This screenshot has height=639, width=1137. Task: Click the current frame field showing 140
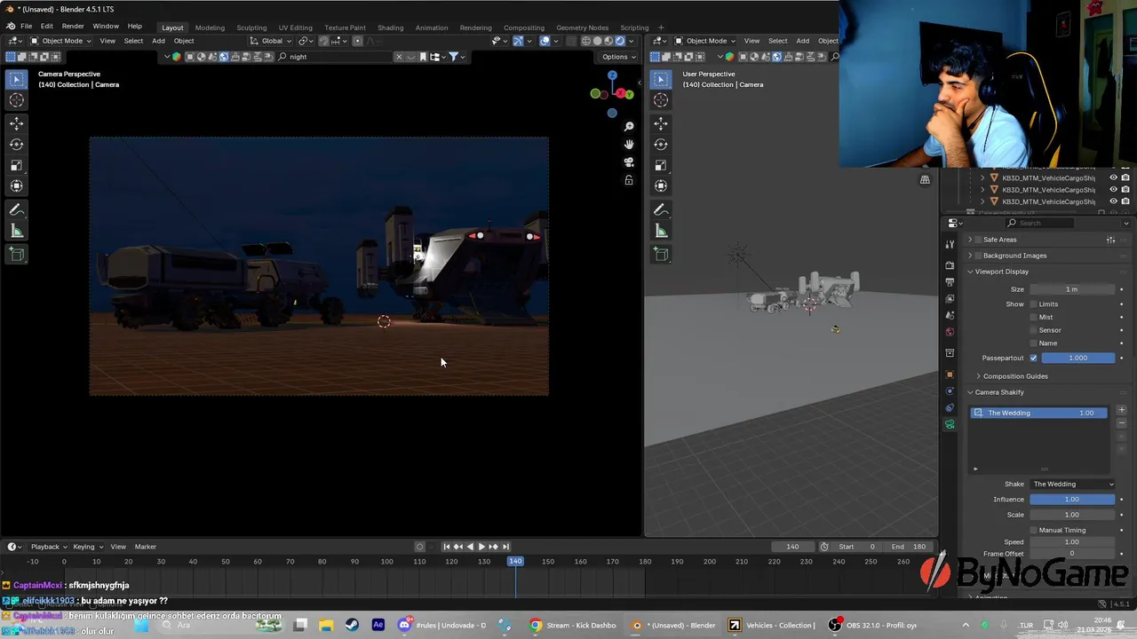[792, 547]
